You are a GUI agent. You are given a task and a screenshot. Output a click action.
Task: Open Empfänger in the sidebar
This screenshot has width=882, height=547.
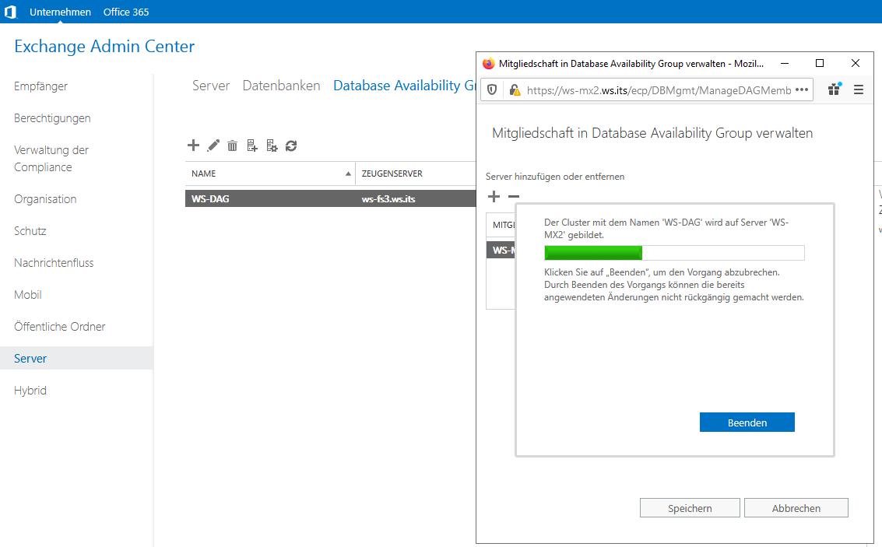click(x=41, y=86)
